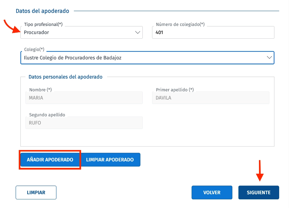Open the Colegio dropdown arrow chevron
The image size is (289, 208).
click(x=269, y=57)
